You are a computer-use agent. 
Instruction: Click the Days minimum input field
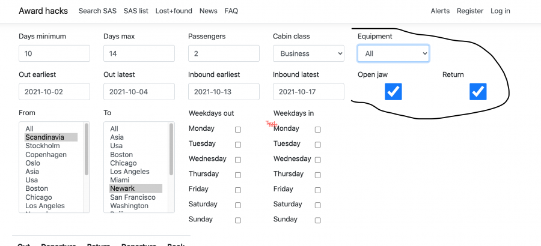point(54,53)
